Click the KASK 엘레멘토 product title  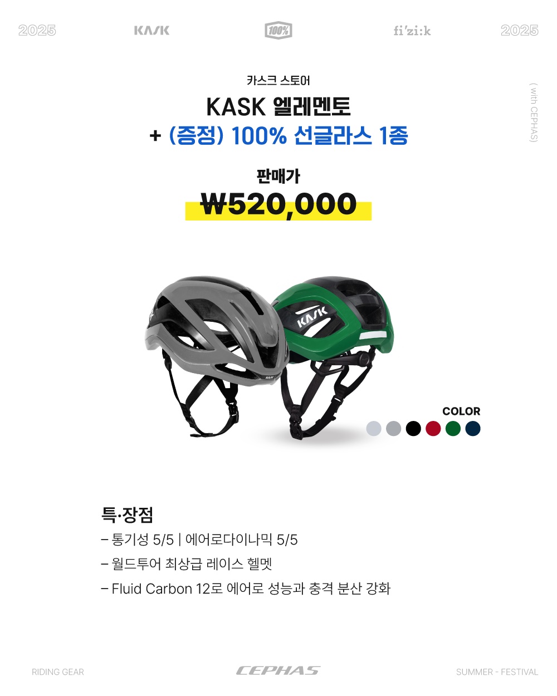278,106
